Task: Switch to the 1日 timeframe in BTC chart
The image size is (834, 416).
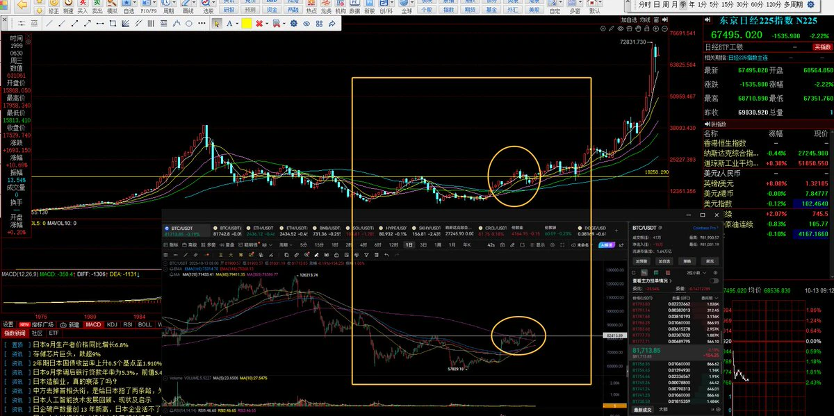Action: point(409,245)
